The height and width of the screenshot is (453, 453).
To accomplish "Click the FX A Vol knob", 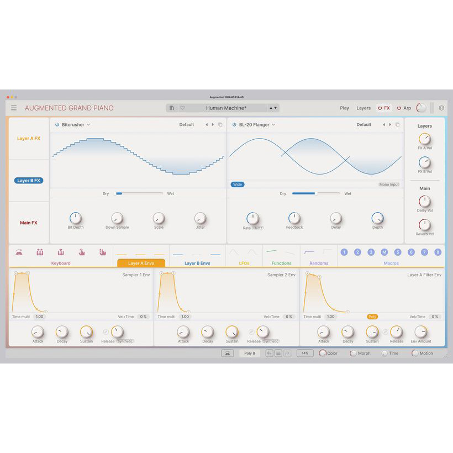I will point(424,139).
